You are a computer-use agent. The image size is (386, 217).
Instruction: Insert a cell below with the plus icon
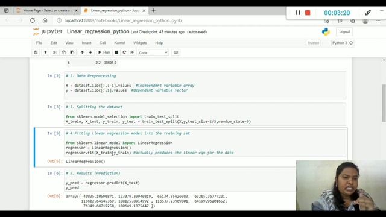pyautogui.click(x=45, y=52)
